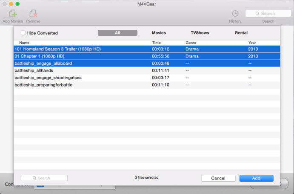Click the time 00:11:10 cell

161,85
